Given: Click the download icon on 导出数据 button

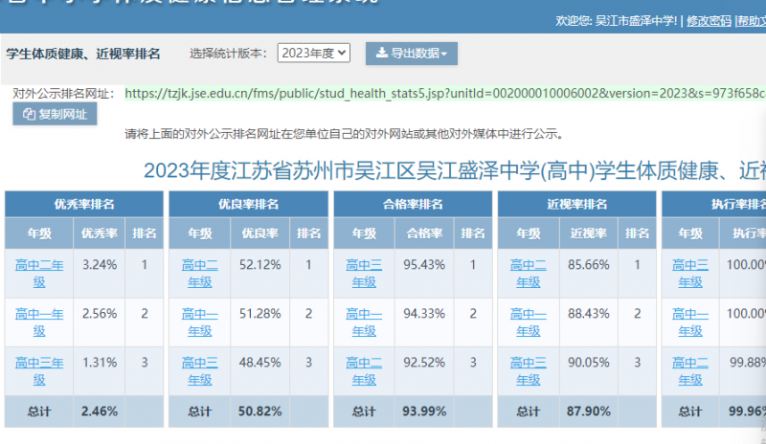Looking at the screenshot, I should pos(381,54).
